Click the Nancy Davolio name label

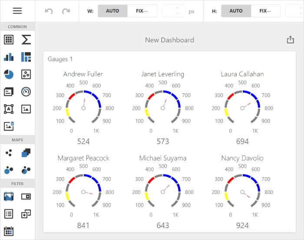click(242, 158)
